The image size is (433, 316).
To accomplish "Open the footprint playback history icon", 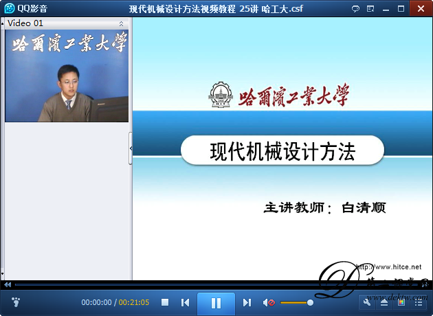I will [x=16, y=302].
